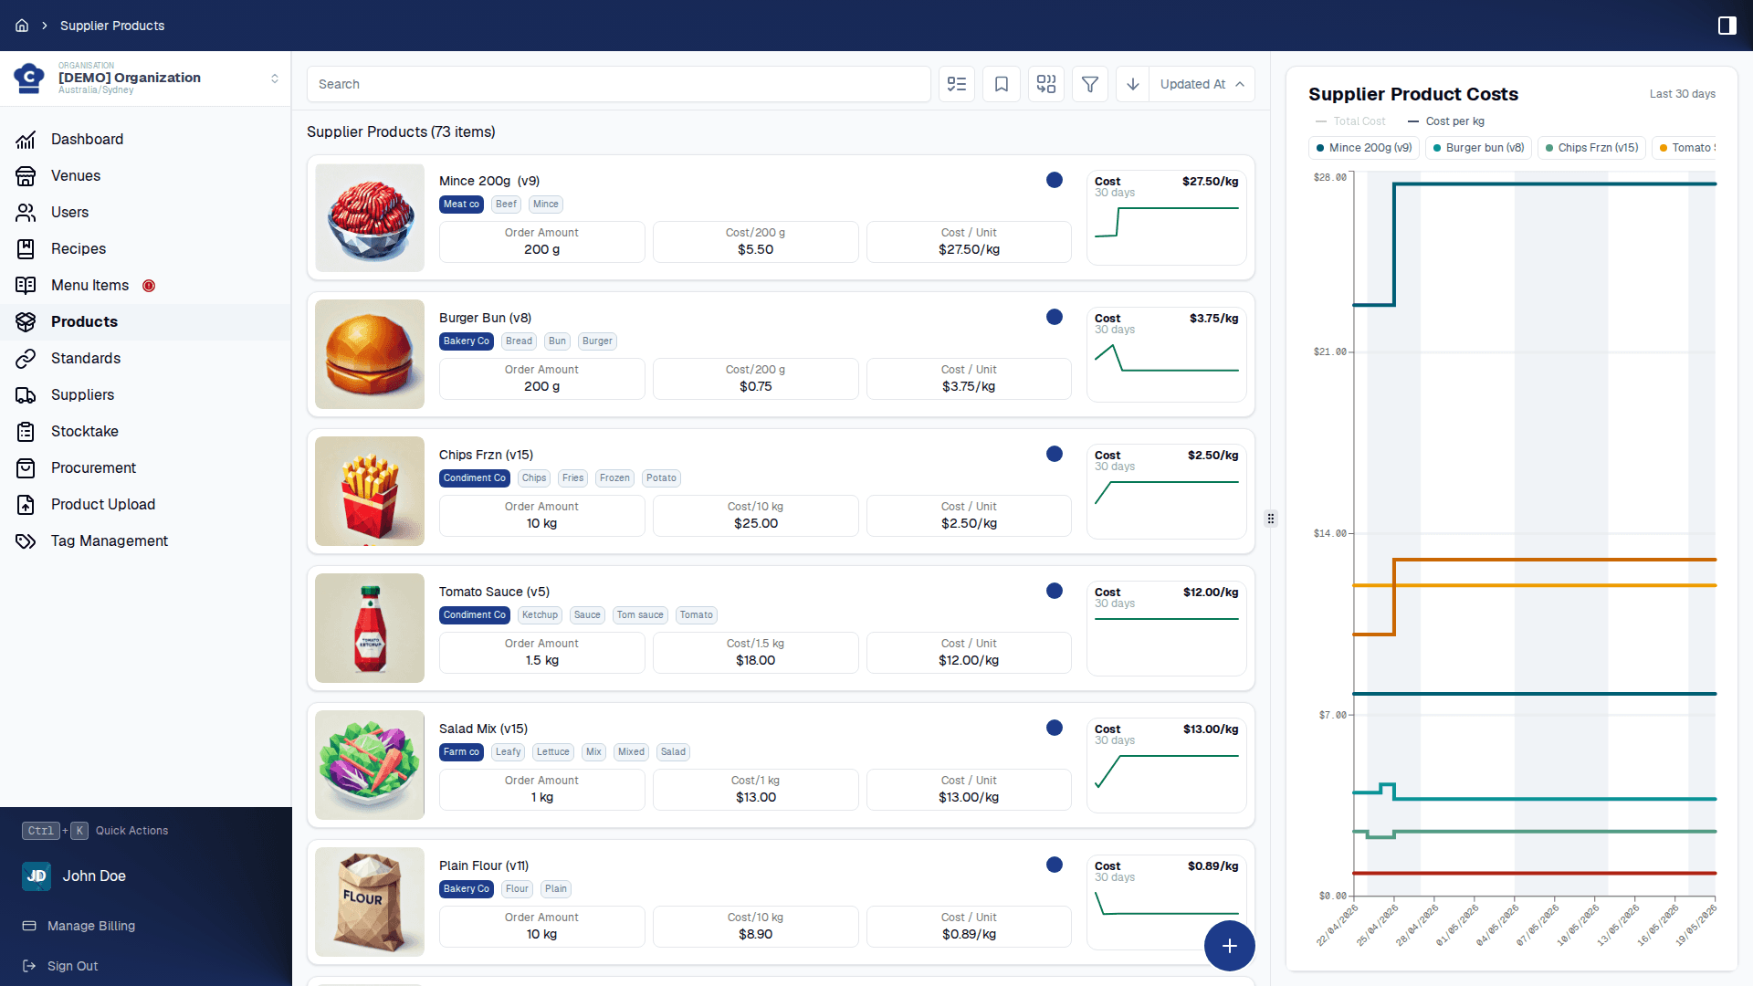Open the list view options icon

click(x=957, y=84)
